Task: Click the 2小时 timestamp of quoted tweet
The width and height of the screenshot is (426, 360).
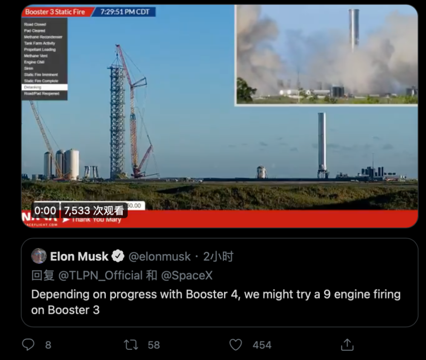Action: point(219,256)
